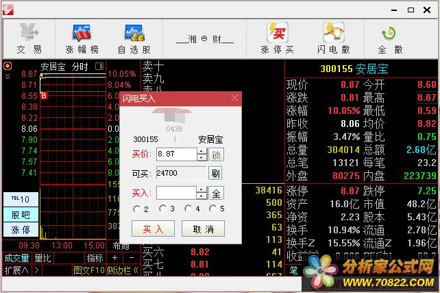Open the 扩展∧ expander
This screenshot has height=293, width=440.
(17, 270)
